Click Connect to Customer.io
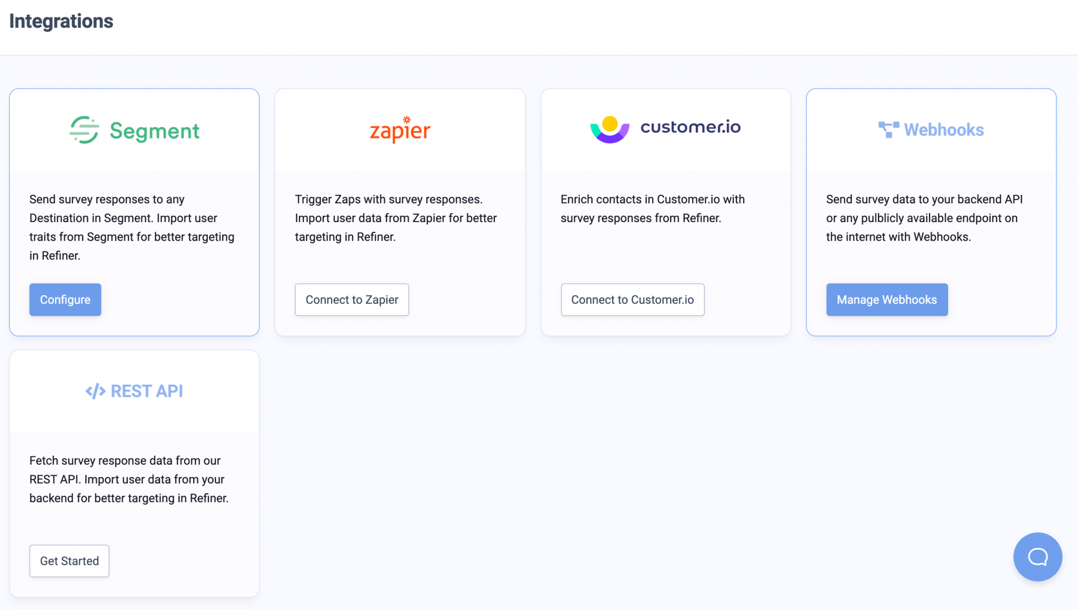 (x=632, y=299)
